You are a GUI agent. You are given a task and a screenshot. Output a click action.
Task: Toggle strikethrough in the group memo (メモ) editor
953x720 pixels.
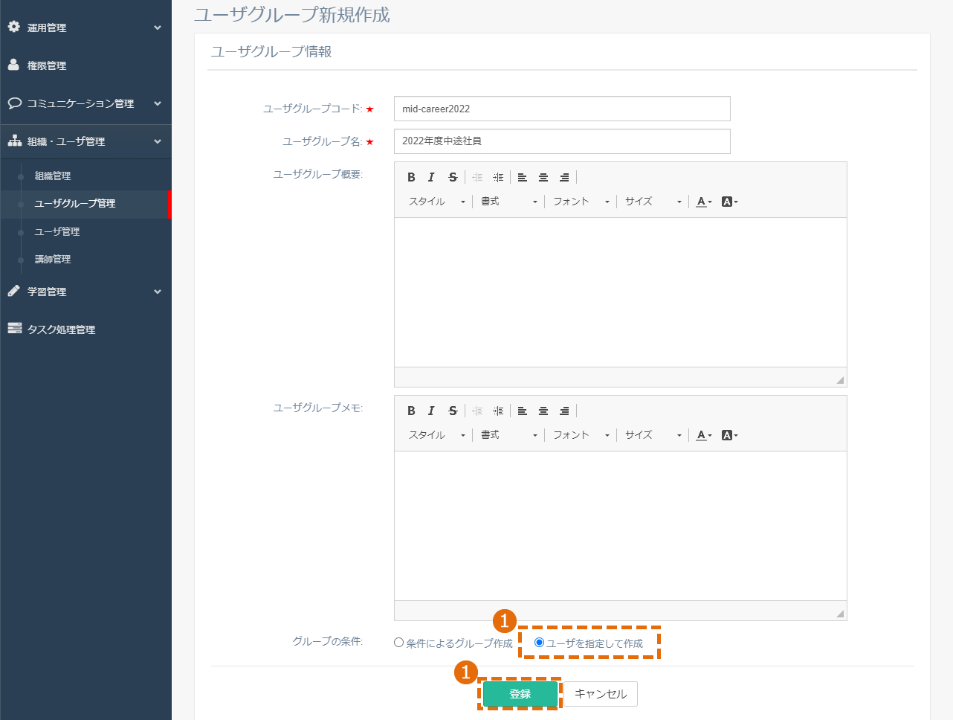[x=453, y=411]
